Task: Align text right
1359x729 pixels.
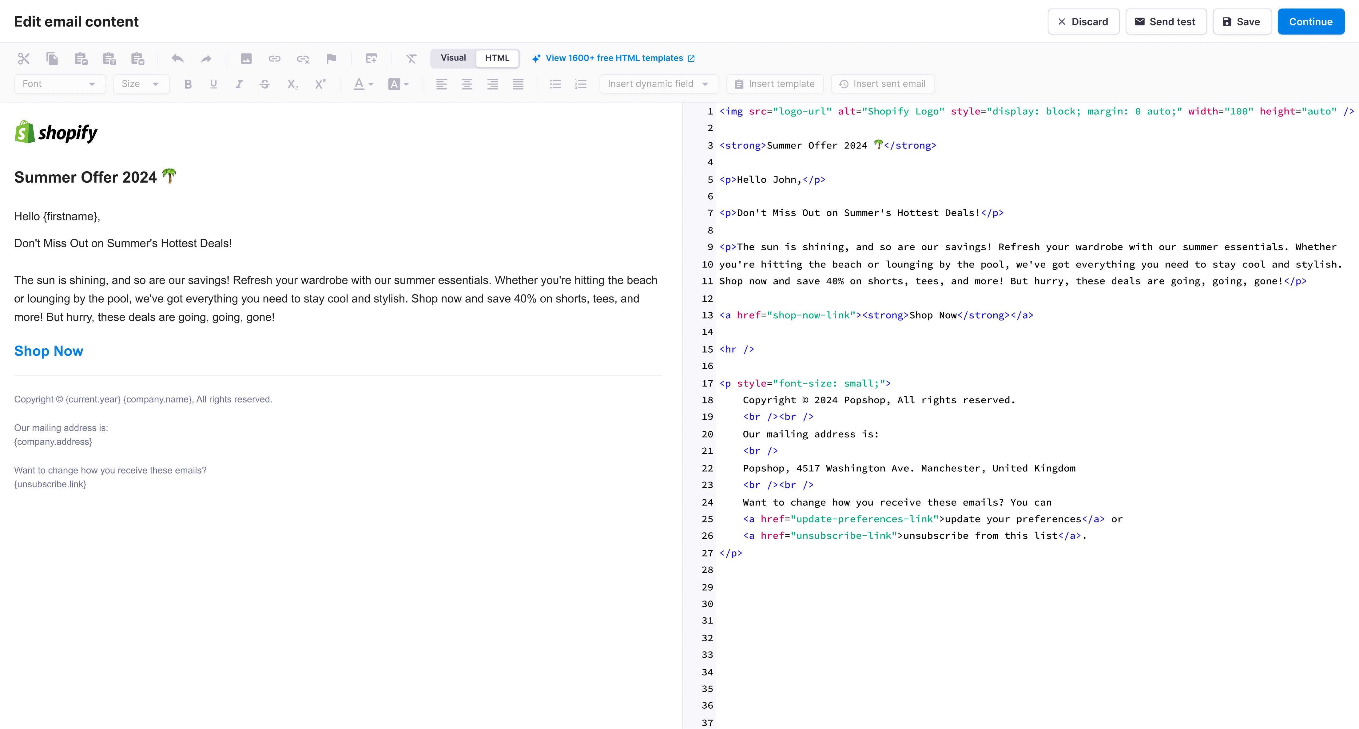Action: (493, 84)
